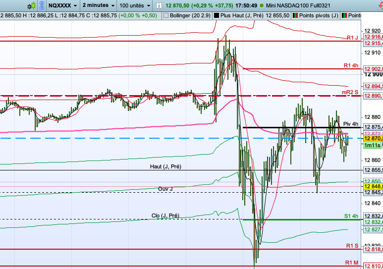
Task: Click the red 12 818 price axis tag
Action: pyautogui.click(x=373, y=249)
